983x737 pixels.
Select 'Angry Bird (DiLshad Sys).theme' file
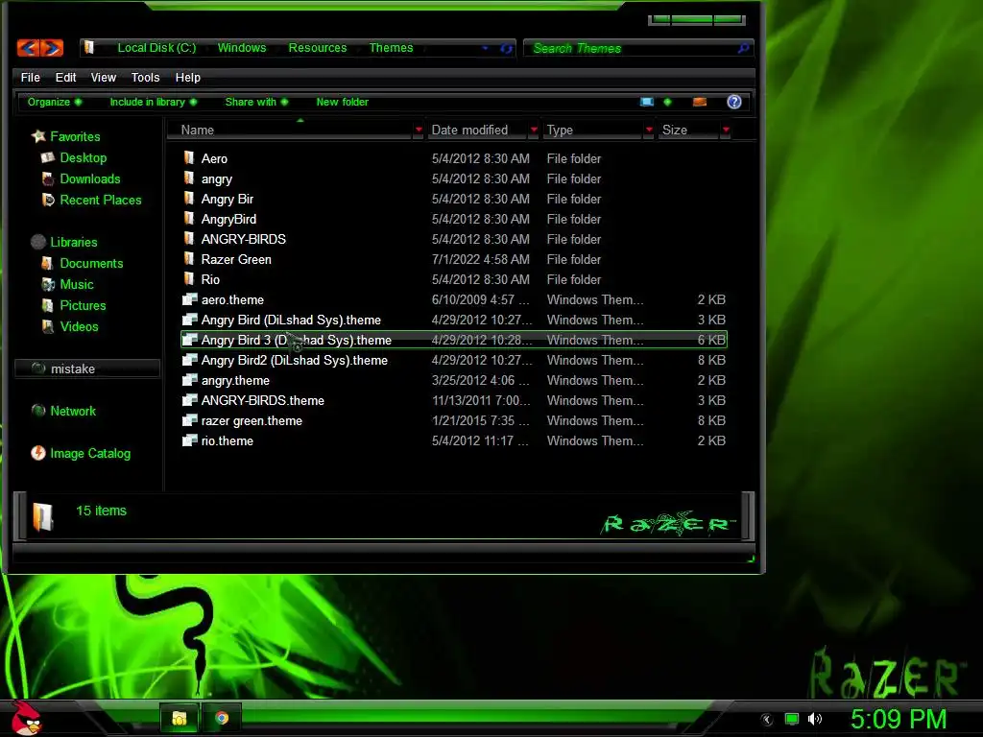454,320
